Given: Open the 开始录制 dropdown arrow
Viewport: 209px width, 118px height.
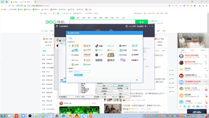Looking at the screenshot, I should [127, 88].
